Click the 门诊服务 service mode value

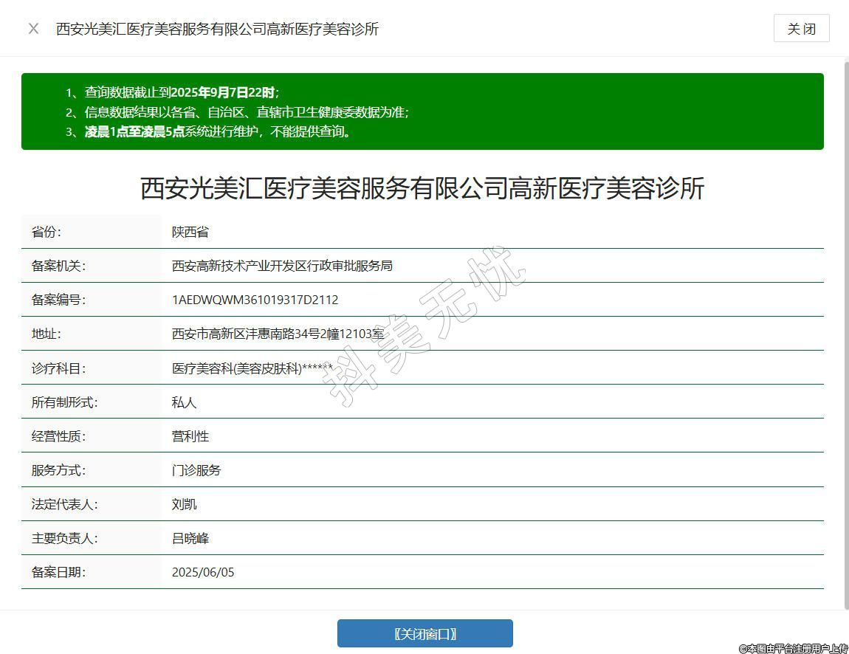pos(196,470)
